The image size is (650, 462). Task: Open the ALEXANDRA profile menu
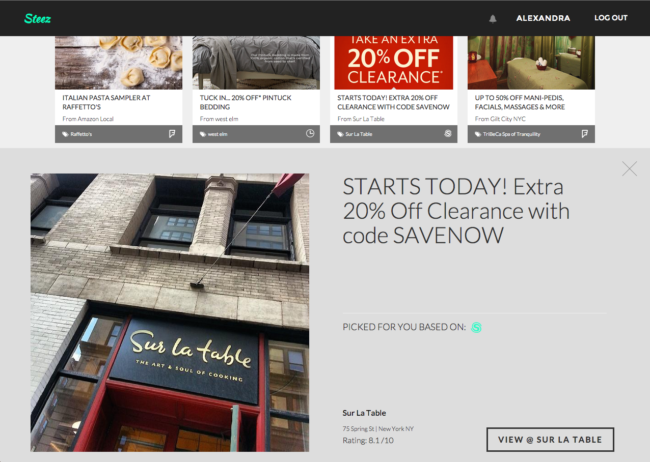click(543, 18)
